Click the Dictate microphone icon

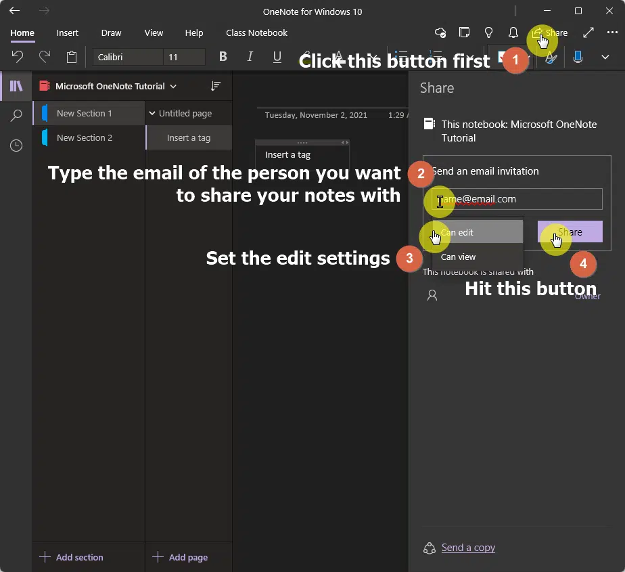(578, 57)
